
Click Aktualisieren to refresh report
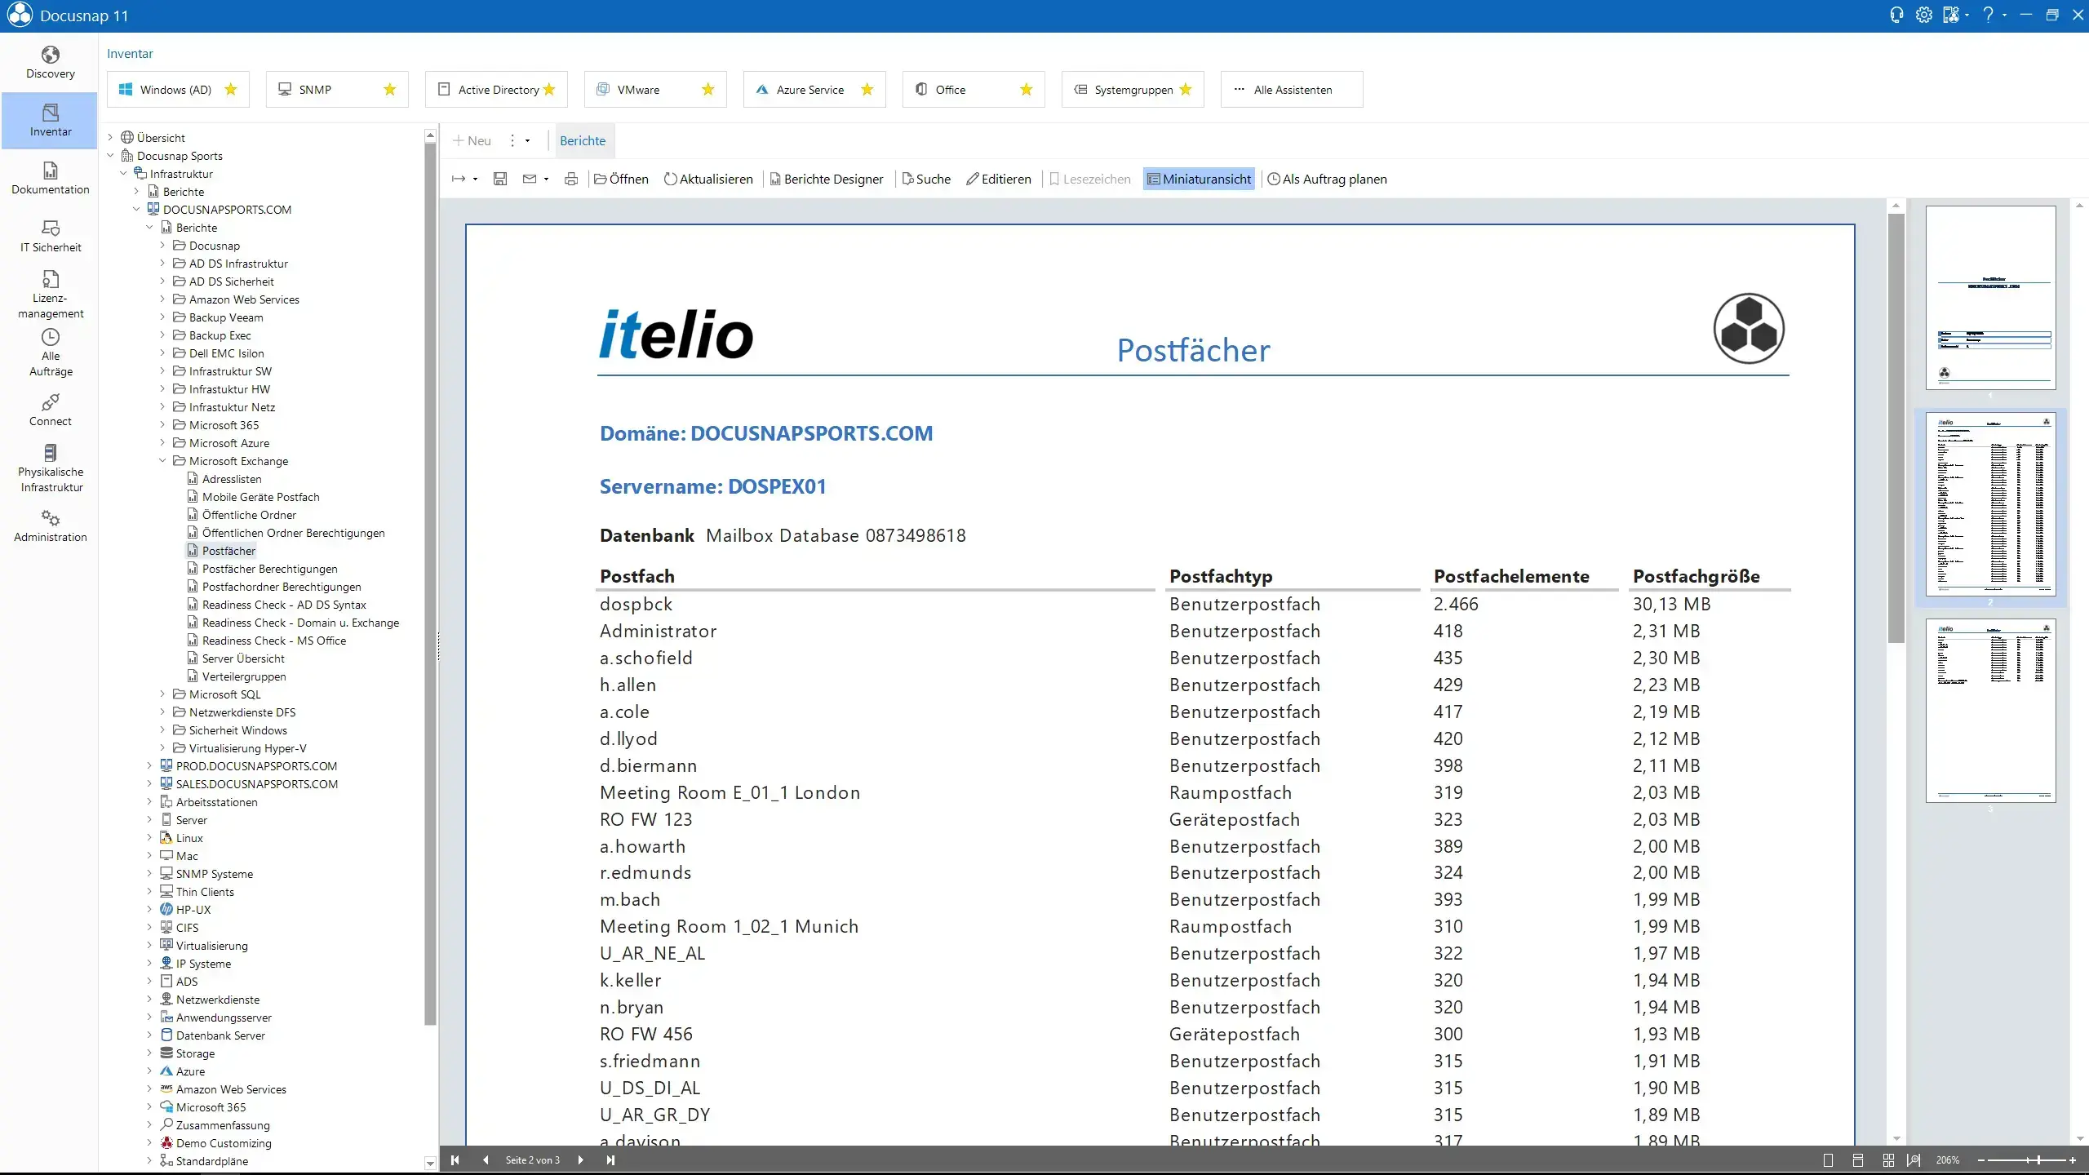pyautogui.click(x=708, y=179)
